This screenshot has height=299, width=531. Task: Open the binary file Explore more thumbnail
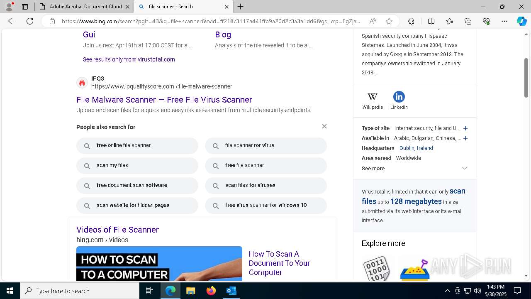click(377, 269)
